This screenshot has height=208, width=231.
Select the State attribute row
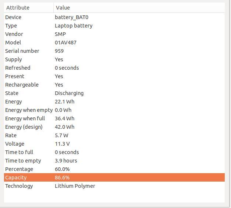pos(114,93)
